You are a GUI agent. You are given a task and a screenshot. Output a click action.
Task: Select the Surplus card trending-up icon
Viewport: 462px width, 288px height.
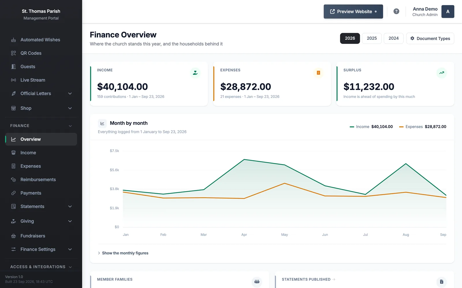(441, 73)
